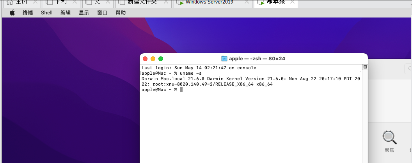Image resolution: width=412 pixels, height=163 pixels.
Task: Click the 聚焦 label in System Preferences
Action: (x=389, y=150)
